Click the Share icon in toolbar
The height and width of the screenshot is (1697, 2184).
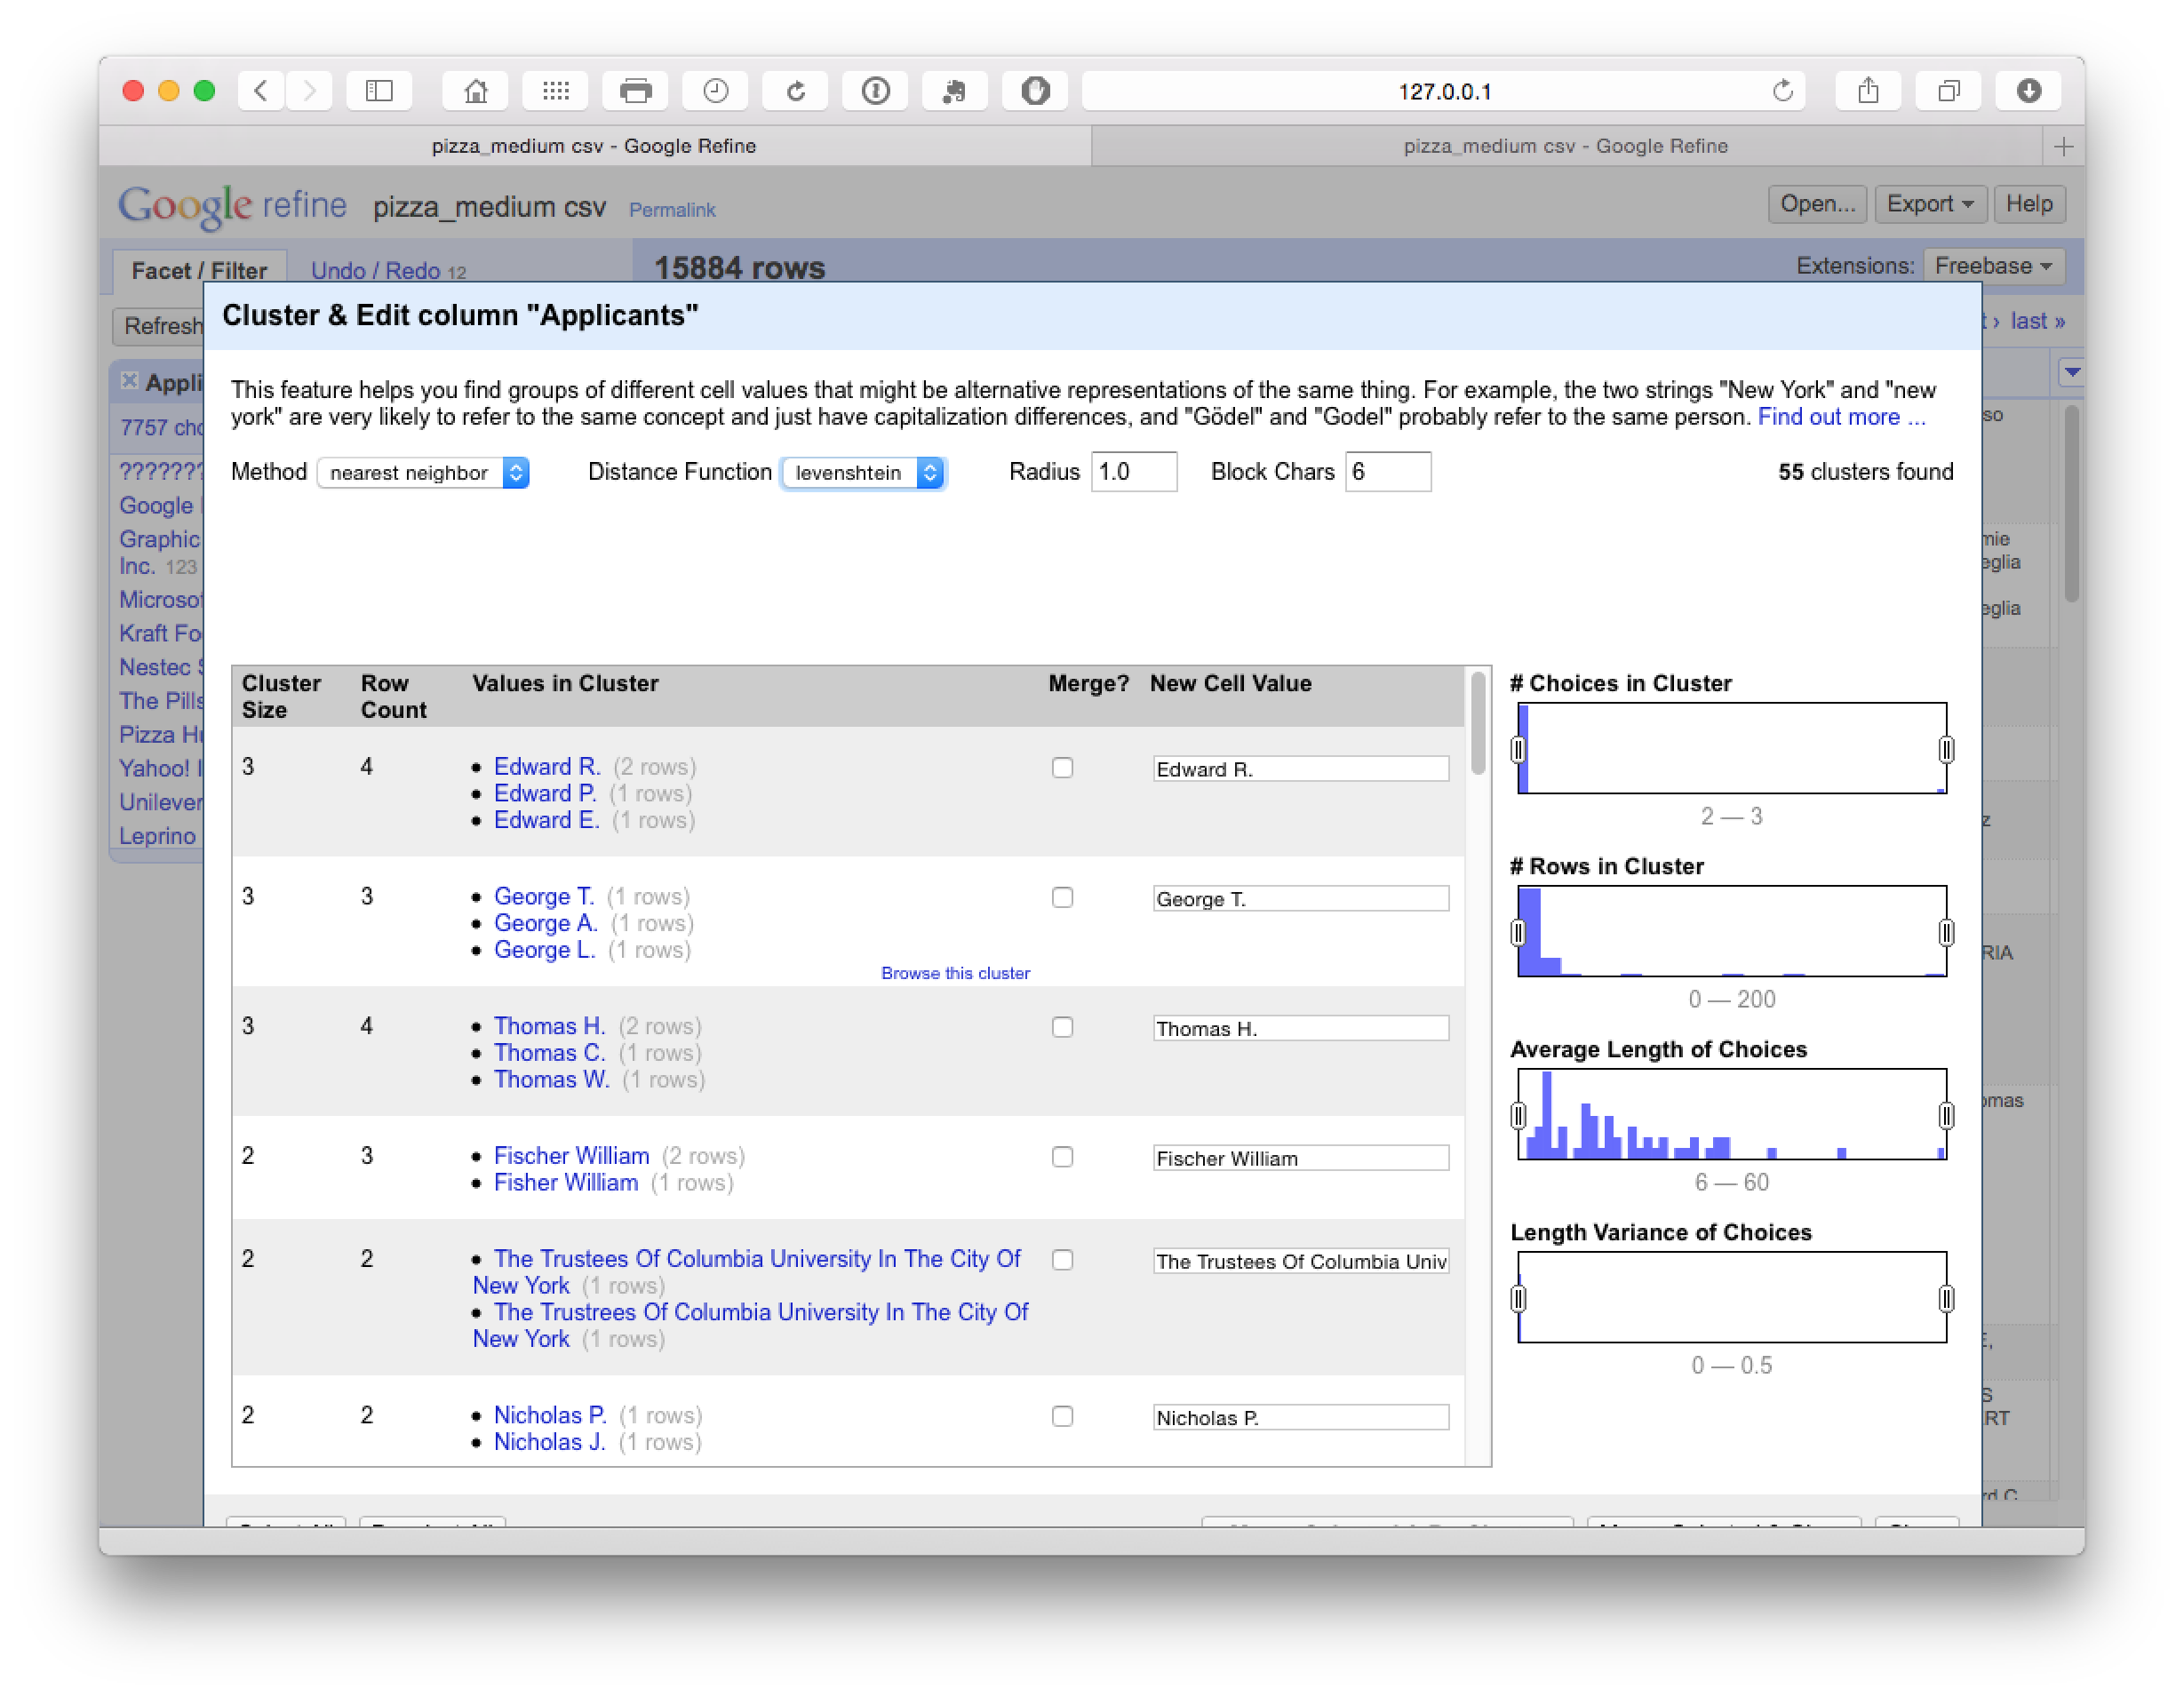point(1868,91)
